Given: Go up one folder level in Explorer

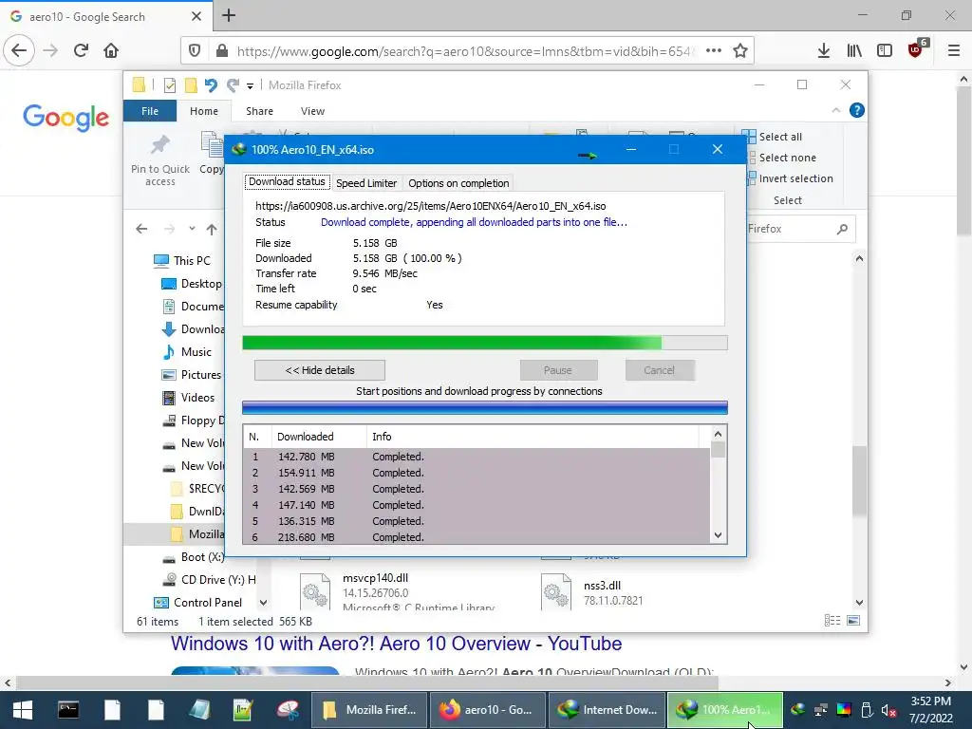Looking at the screenshot, I should tap(212, 230).
